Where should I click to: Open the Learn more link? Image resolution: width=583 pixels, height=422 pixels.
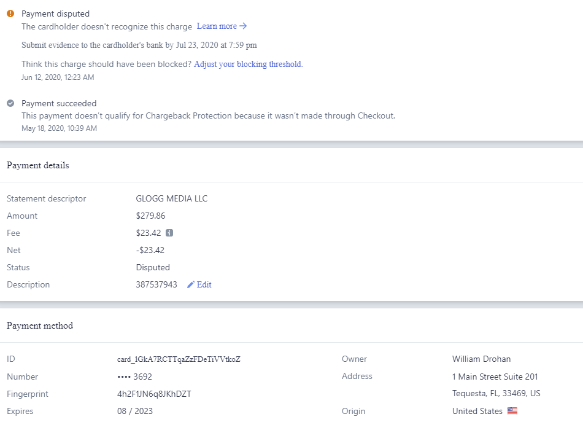coord(222,26)
